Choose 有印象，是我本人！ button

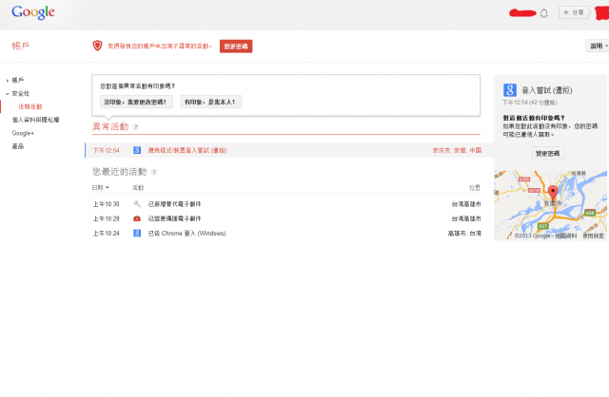211,102
